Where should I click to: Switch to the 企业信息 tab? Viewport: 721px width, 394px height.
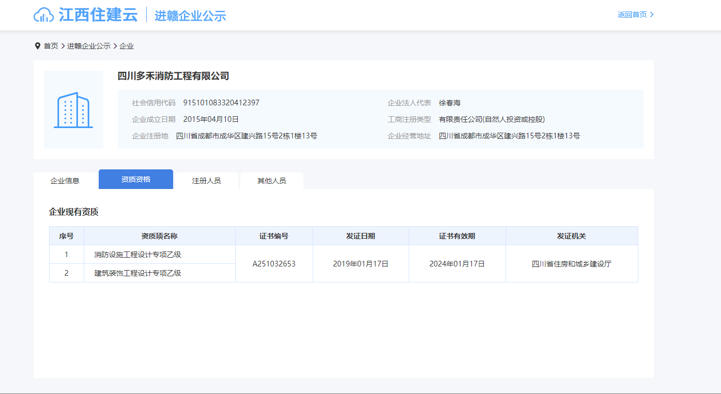tap(65, 181)
